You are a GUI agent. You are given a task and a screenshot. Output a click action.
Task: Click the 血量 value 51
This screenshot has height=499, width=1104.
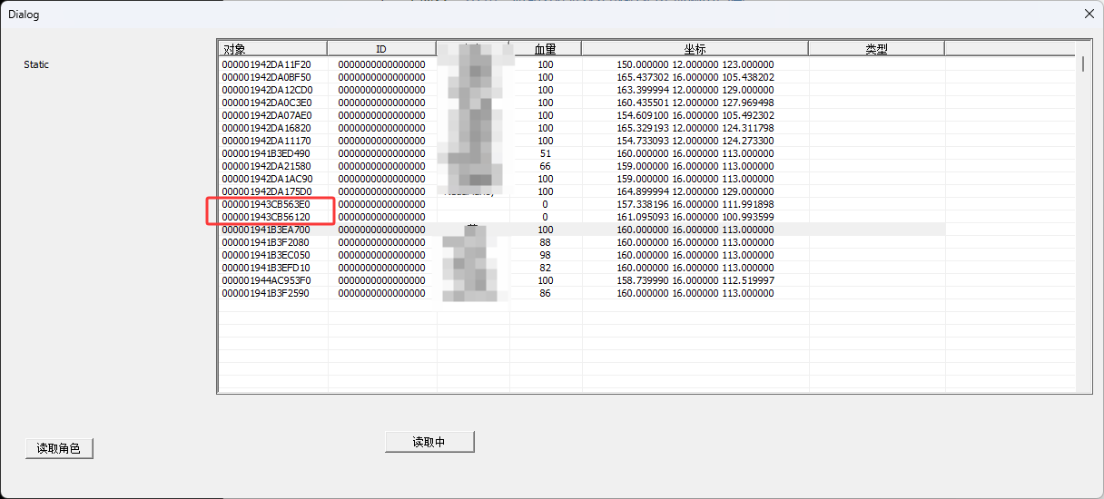(545, 153)
